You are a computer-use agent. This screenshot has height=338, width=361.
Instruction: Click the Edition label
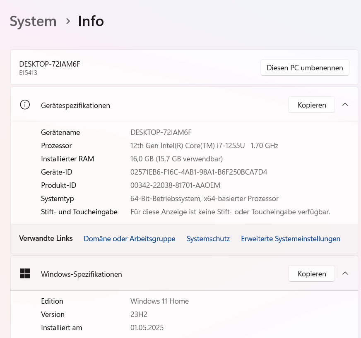point(52,301)
